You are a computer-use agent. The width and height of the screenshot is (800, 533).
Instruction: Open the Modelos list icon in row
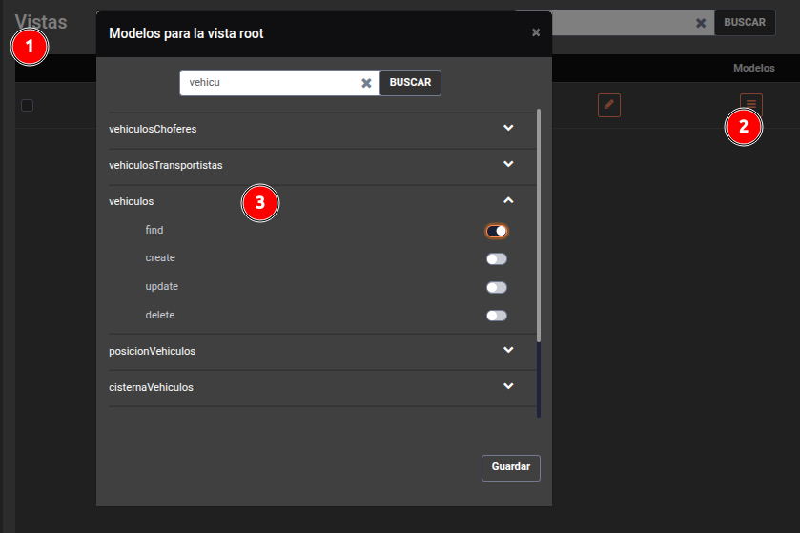[751, 104]
